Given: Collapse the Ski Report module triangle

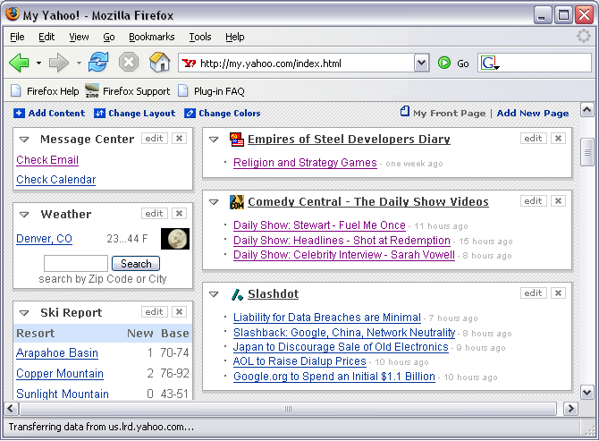Looking at the screenshot, I should tap(24, 313).
